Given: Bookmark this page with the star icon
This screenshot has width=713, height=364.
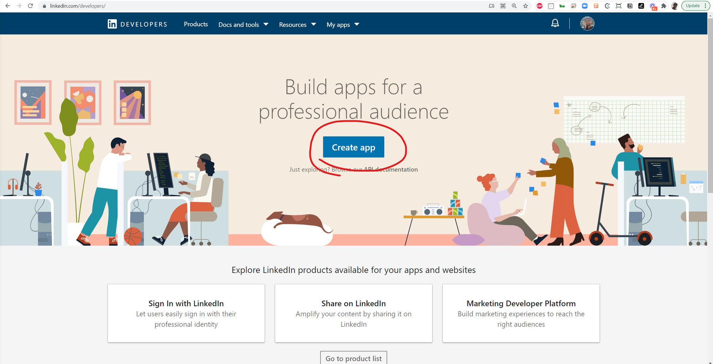Looking at the screenshot, I should [525, 6].
